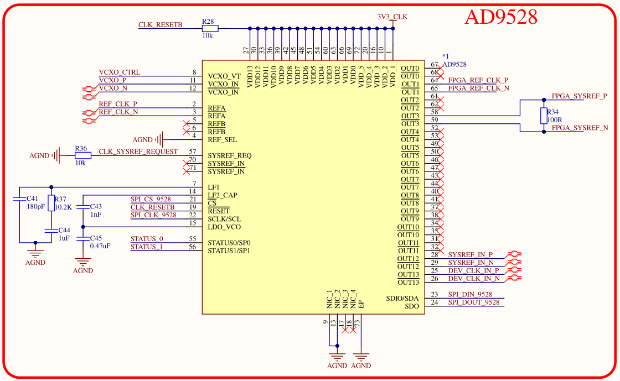Viewport: 620px width, 381px height.
Task: Select the off-sheet port on DEV_CLK_IN_N
Action: pyautogui.click(x=514, y=278)
